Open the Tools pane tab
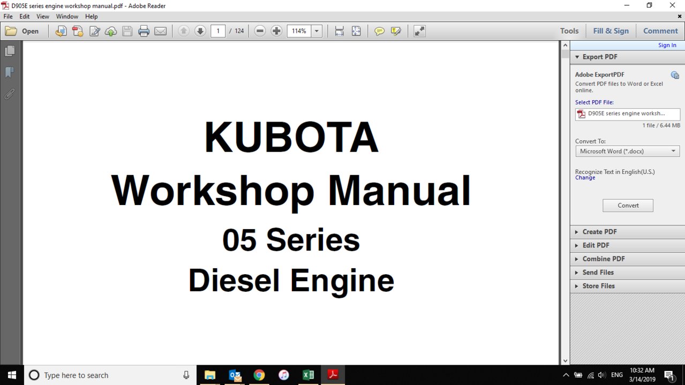The height and width of the screenshot is (385, 685). click(x=569, y=31)
